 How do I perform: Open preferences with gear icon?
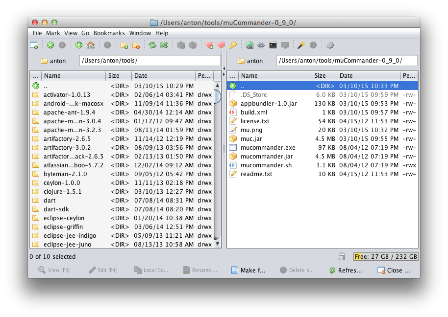tap(330, 45)
